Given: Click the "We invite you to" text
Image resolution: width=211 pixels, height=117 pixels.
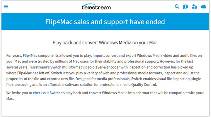Looking at the screenshot, I should [x=19, y=92].
